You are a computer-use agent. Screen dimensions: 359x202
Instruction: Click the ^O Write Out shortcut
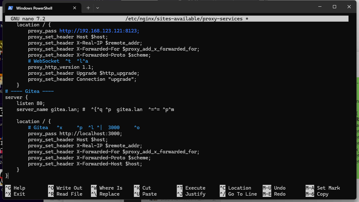click(x=65, y=188)
